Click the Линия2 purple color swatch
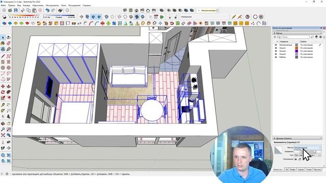This screenshot has width=326, height=183. (296, 51)
